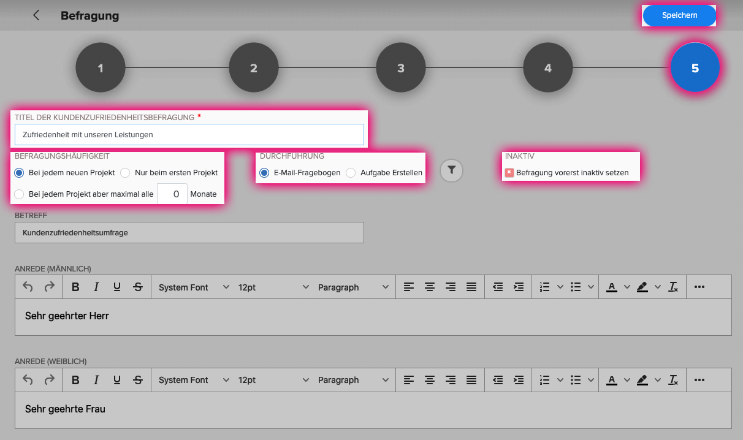Click the Betreff input field

coord(189,233)
